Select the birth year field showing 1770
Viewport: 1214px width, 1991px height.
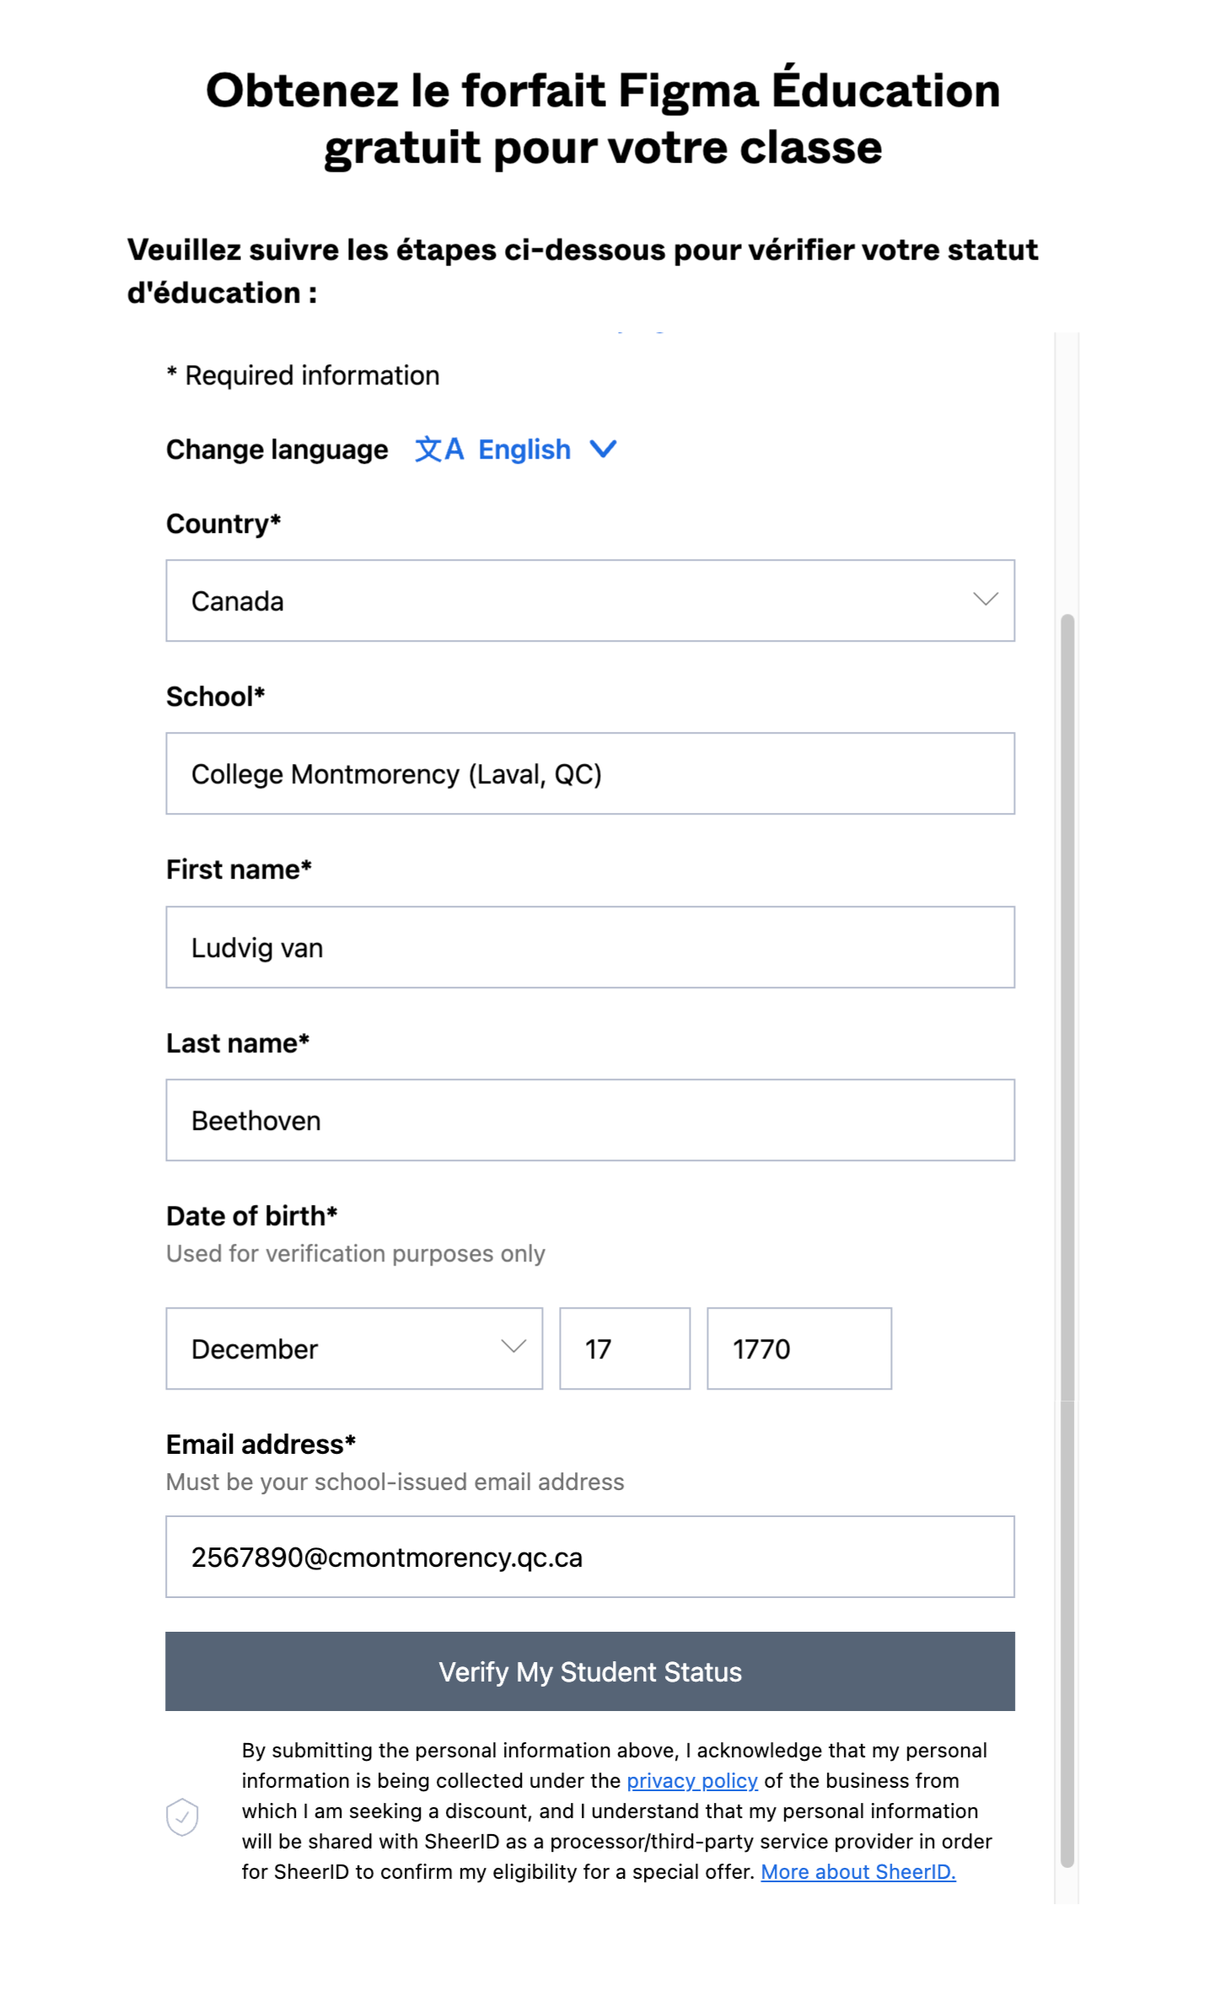click(x=798, y=1348)
